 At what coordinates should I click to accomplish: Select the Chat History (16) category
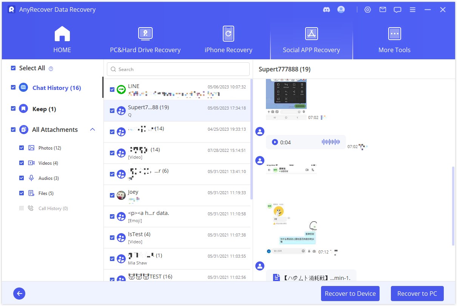pos(57,88)
